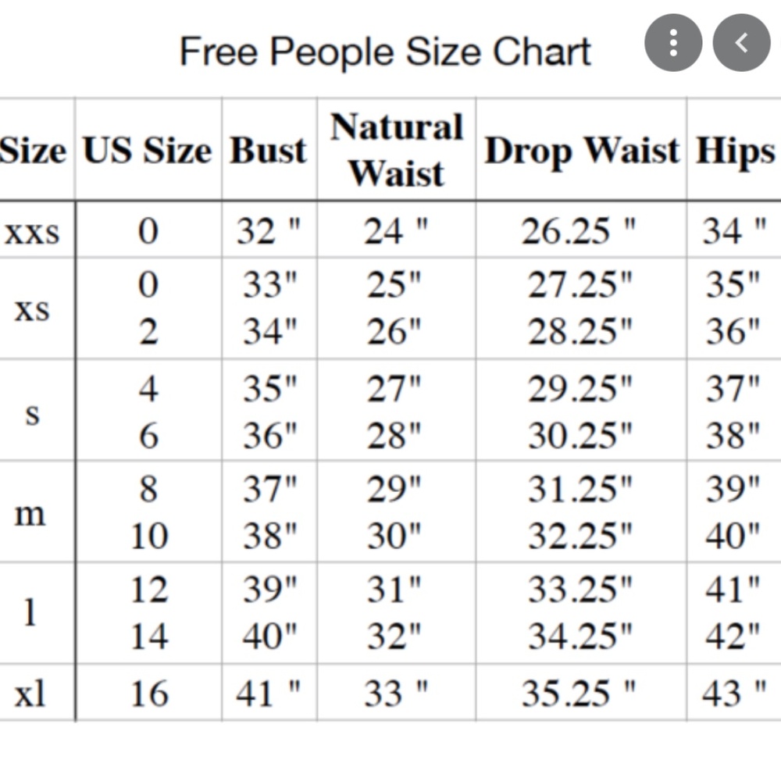
Task: Select the 41" bust cell
Action: click(x=269, y=694)
